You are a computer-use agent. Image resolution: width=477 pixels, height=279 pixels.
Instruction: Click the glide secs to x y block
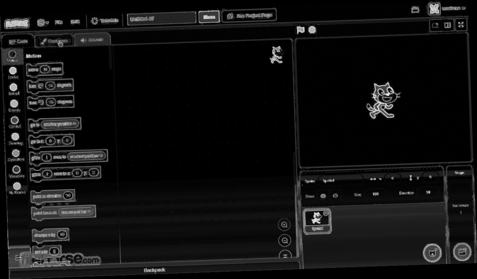pos(65,173)
